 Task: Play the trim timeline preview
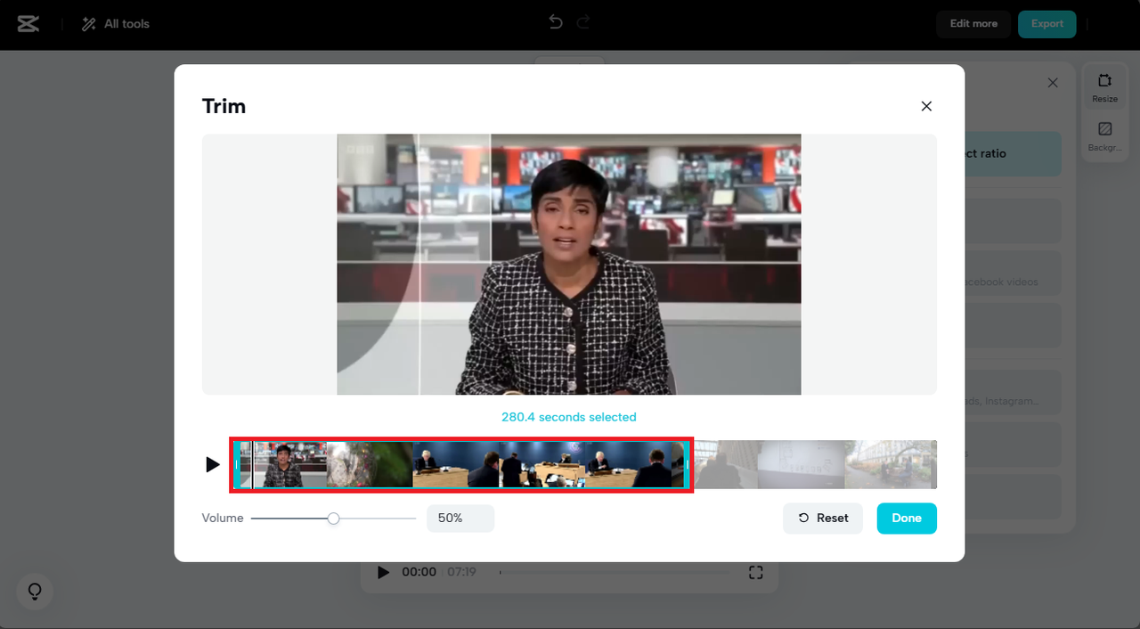pos(212,464)
